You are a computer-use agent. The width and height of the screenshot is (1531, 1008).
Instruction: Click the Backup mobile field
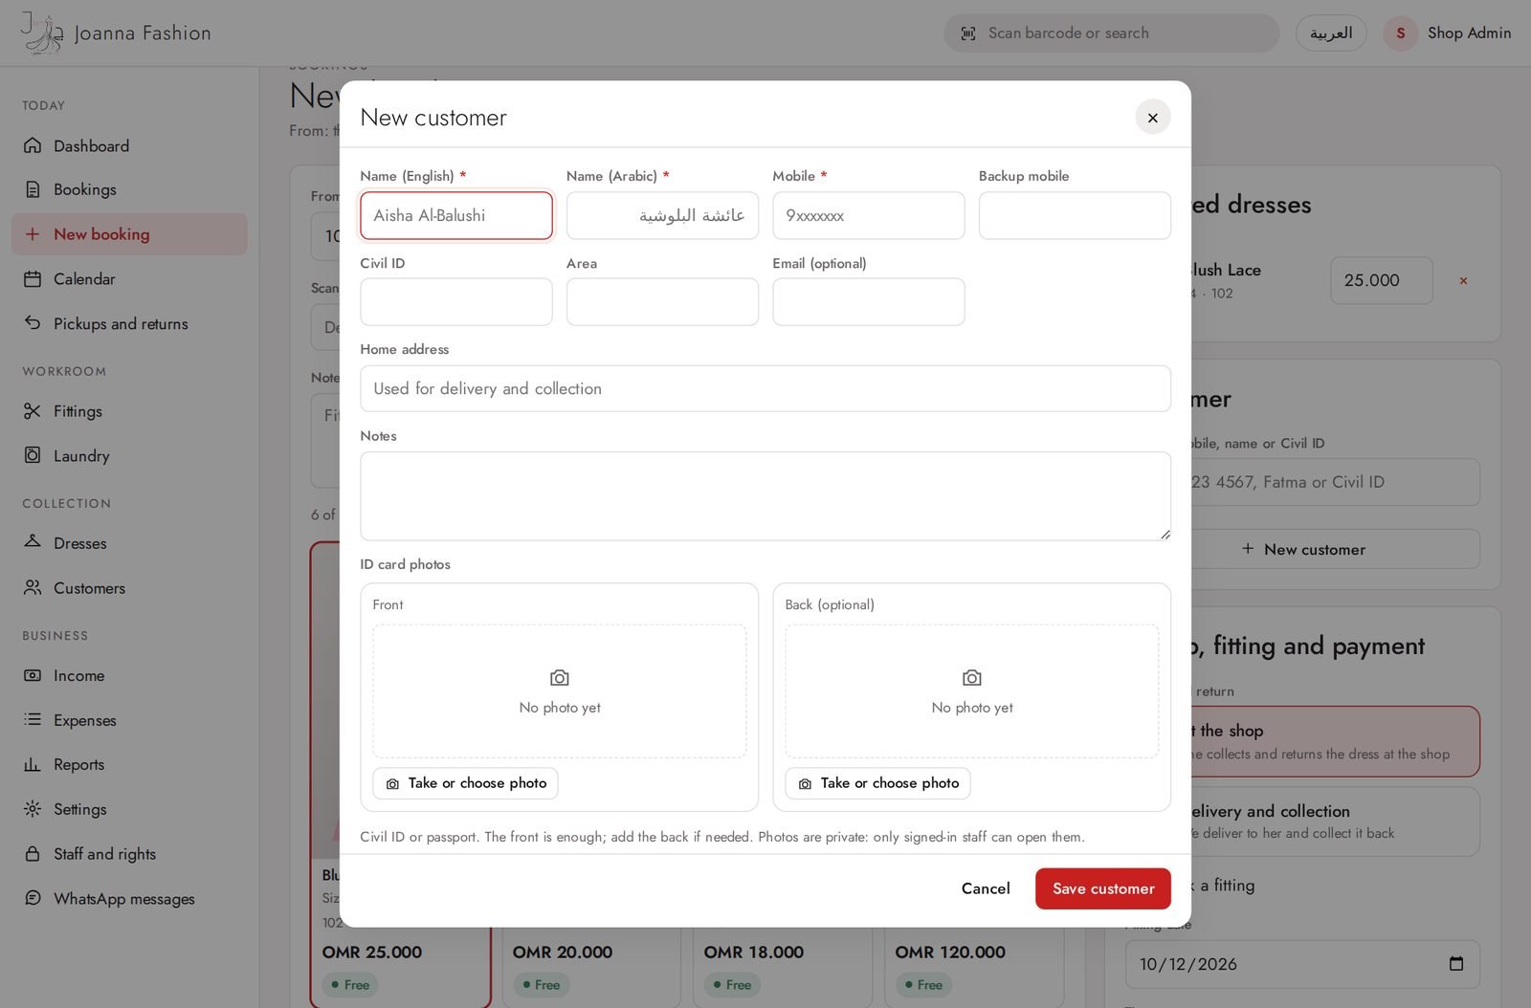pyautogui.click(x=1075, y=215)
